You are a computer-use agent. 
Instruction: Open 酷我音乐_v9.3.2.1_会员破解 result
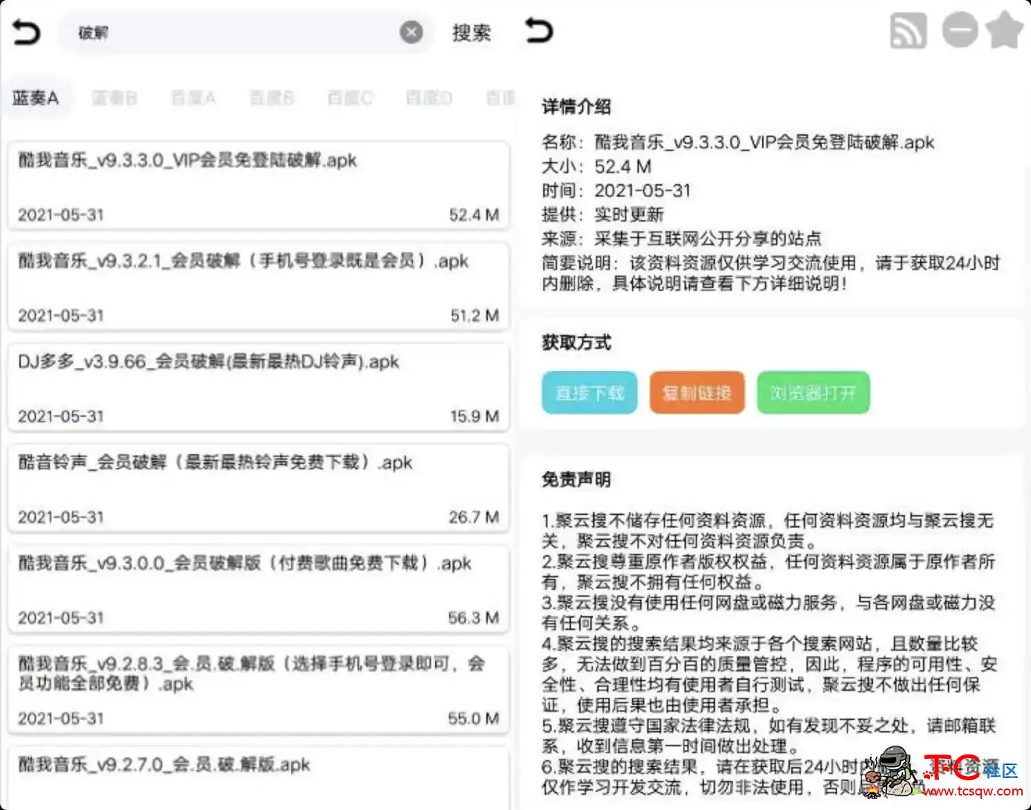pos(258,286)
